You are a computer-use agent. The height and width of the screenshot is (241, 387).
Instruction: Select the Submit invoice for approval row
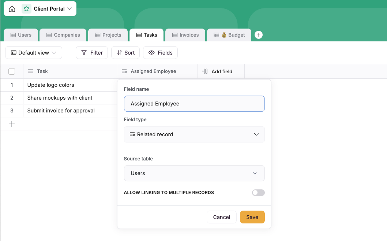click(x=70, y=111)
